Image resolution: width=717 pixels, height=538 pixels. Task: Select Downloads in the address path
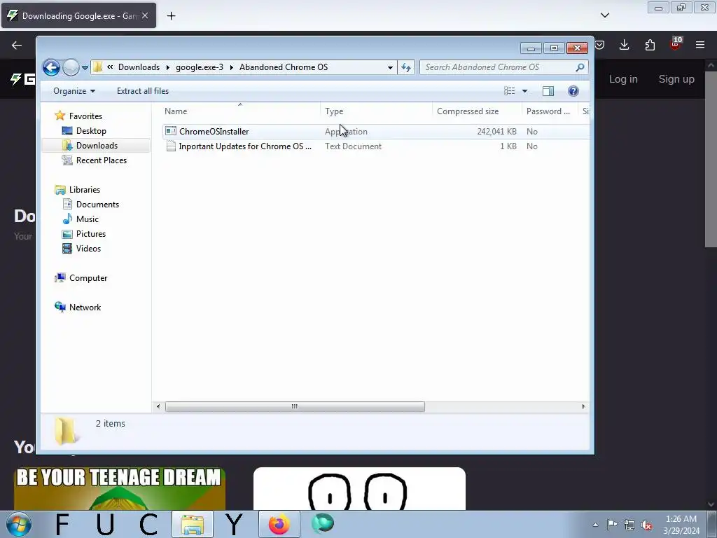pos(139,67)
